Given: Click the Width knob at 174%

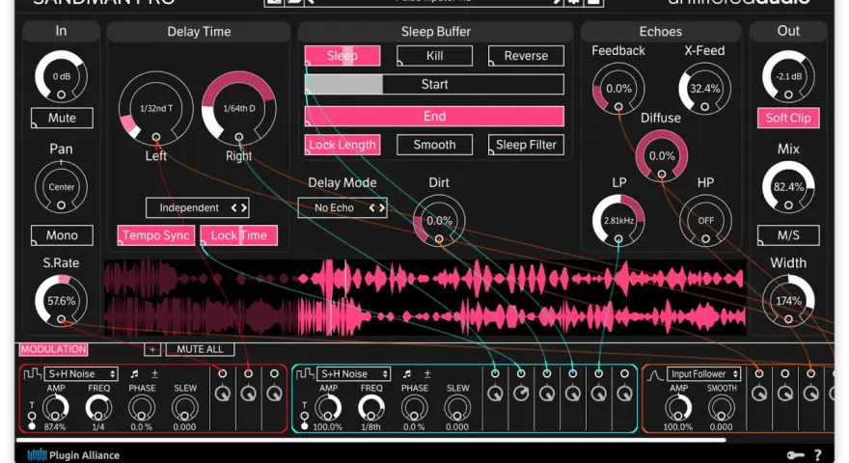Looking at the screenshot, I should (788, 301).
